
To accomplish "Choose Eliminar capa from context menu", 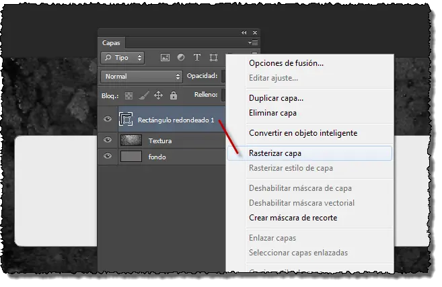I will 272,113.
